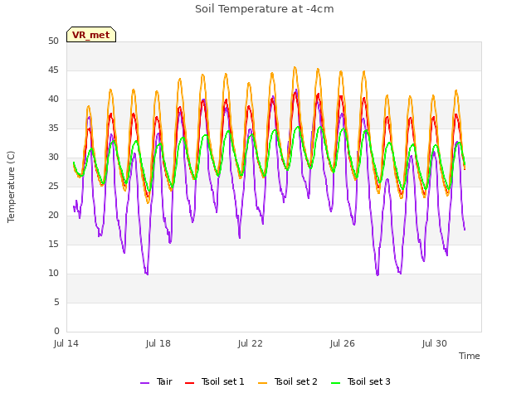Click the 40 y-axis tick label
The height and width of the screenshot is (398, 531).
pyautogui.click(x=53, y=99)
